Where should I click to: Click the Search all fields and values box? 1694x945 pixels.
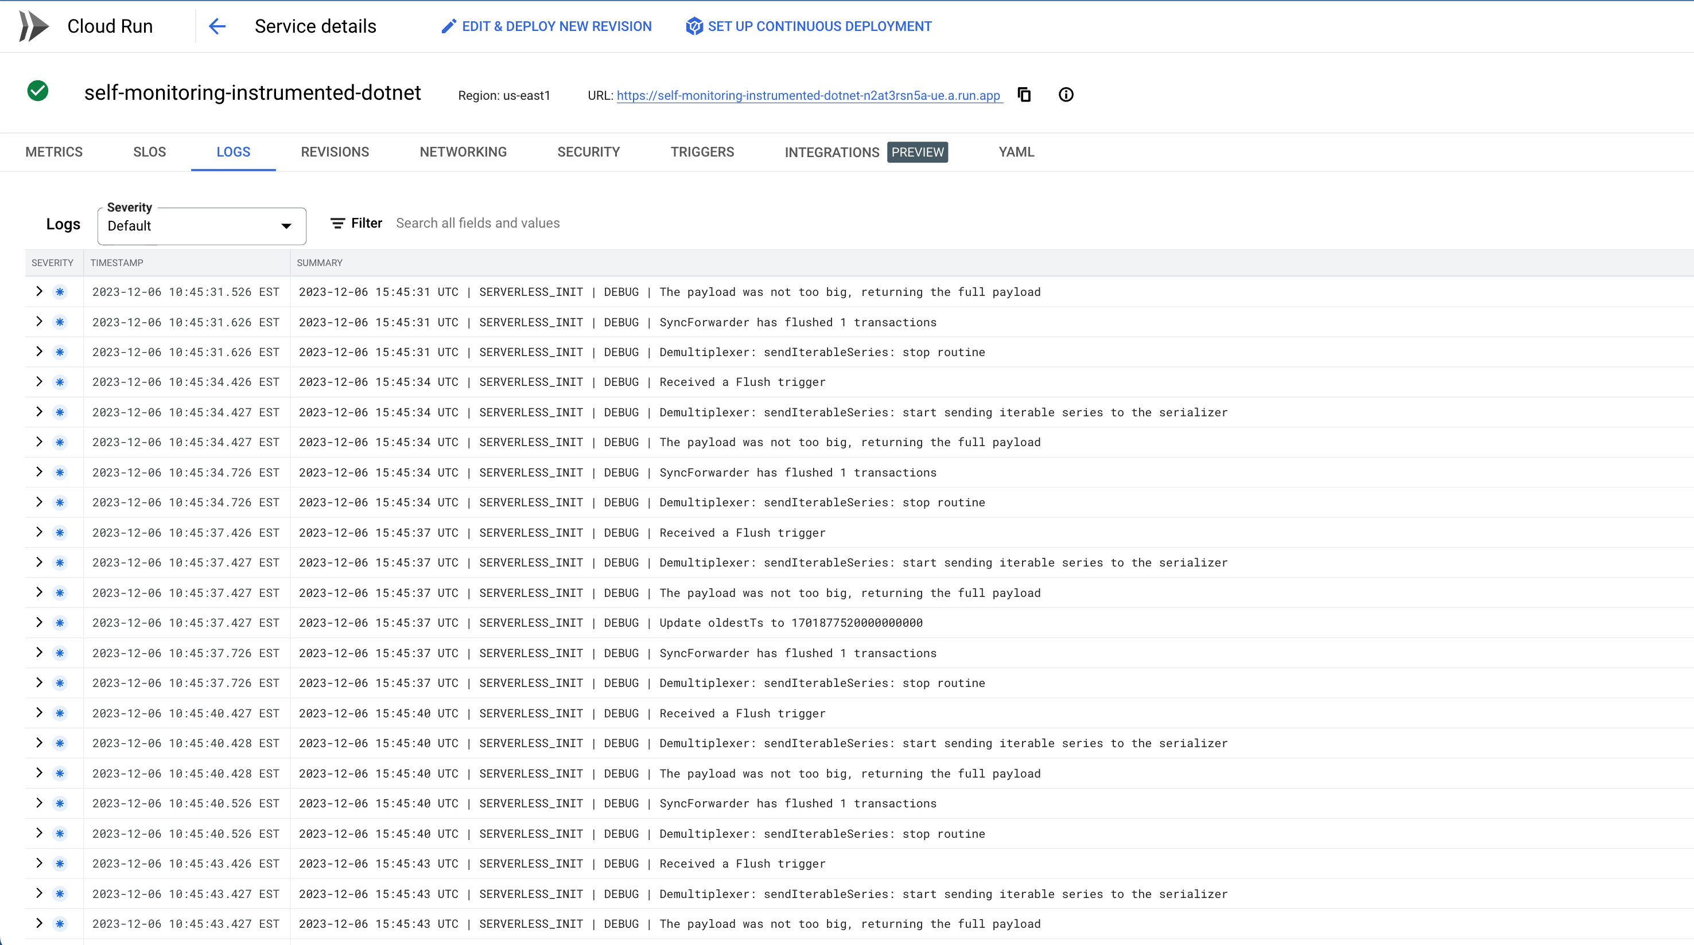click(x=478, y=224)
